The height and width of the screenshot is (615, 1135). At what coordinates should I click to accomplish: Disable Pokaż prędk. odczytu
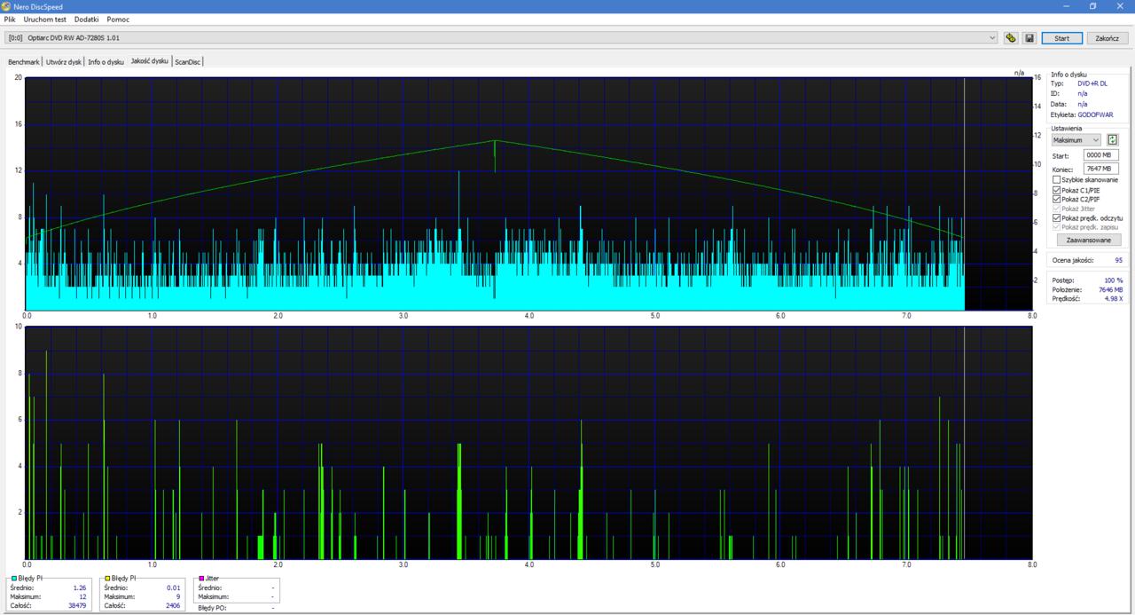(x=1056, y=218)
